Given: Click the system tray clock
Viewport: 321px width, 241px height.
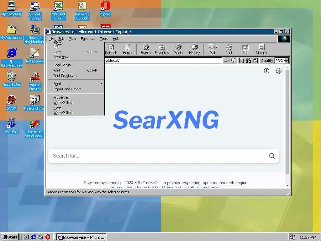Looking at the screenshot, I should [x=308, y=237].
